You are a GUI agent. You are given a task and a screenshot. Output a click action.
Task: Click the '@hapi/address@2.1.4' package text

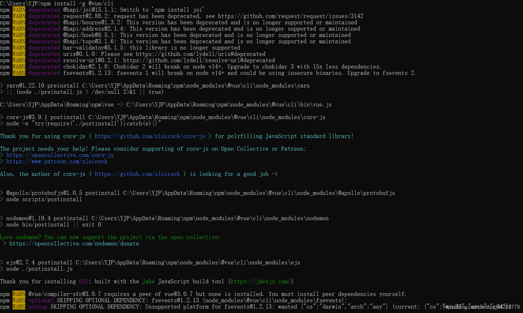click(95, 29)
